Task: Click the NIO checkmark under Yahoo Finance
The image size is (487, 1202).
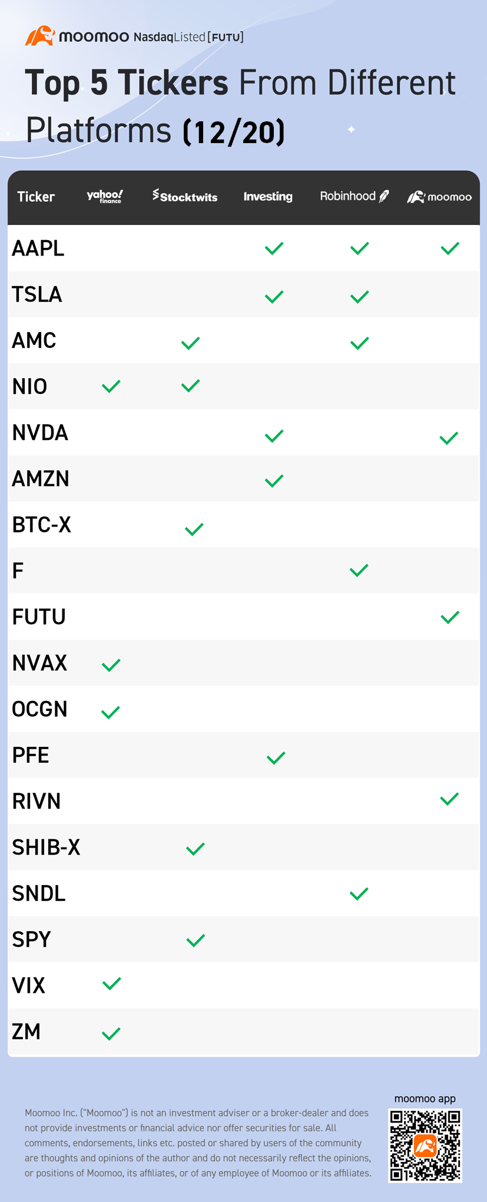Action: pyautogui.click(x=111, y=386)
